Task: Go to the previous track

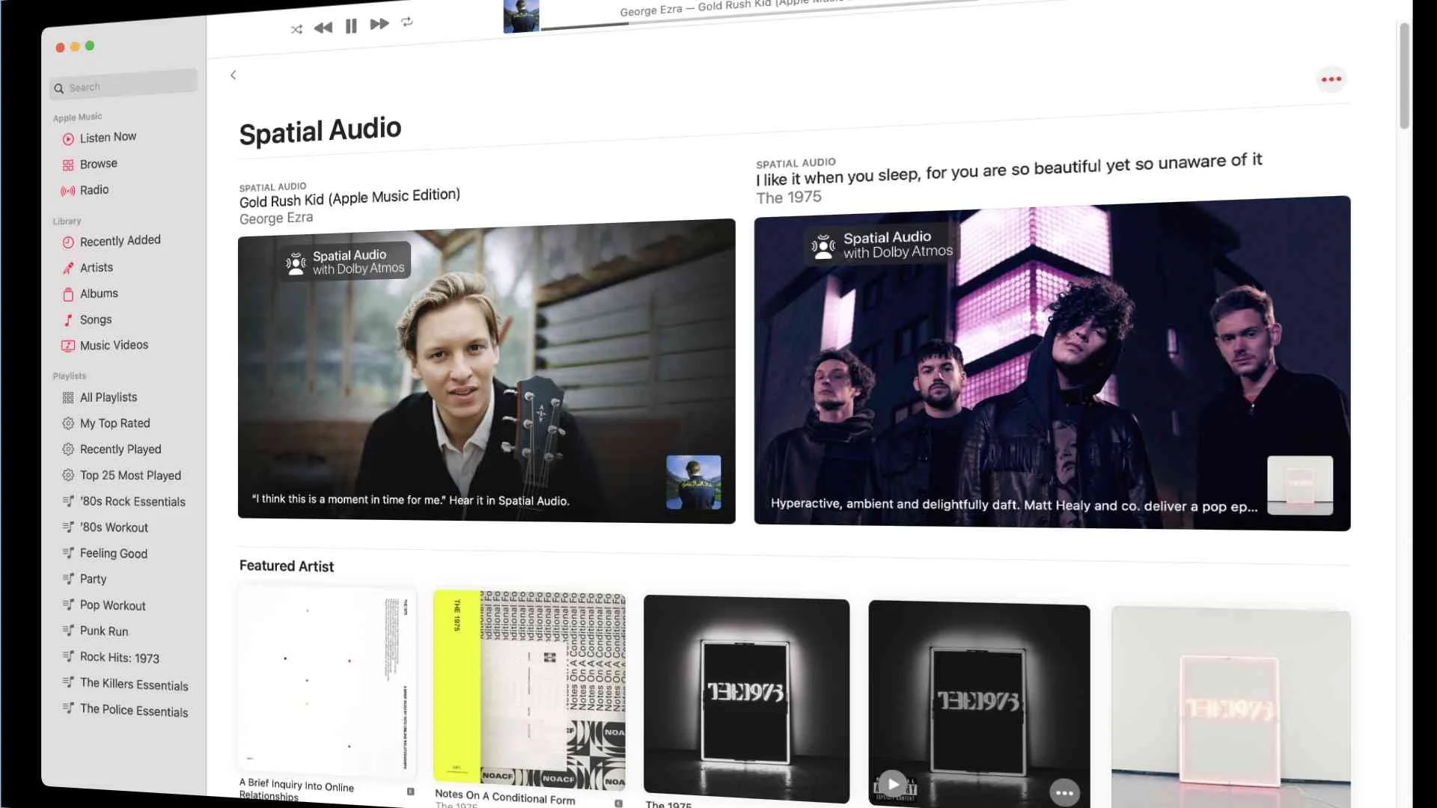Action: click(x=323, y=28)
